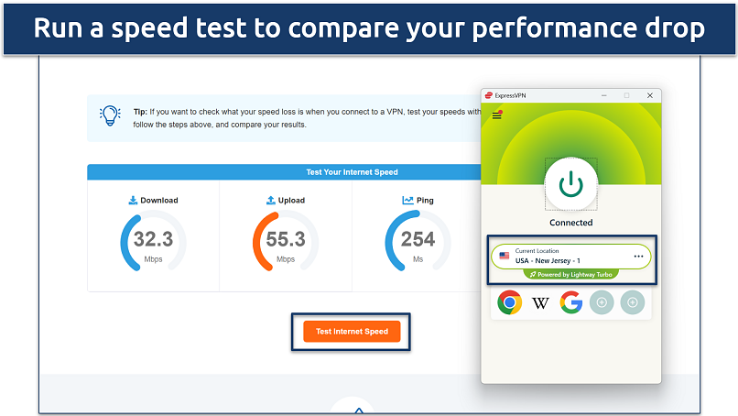This screenshot has height=416, width=738.
Task: Open the Wikipedia shortcut
Action: pyautogui.click(x=540, y=301)
